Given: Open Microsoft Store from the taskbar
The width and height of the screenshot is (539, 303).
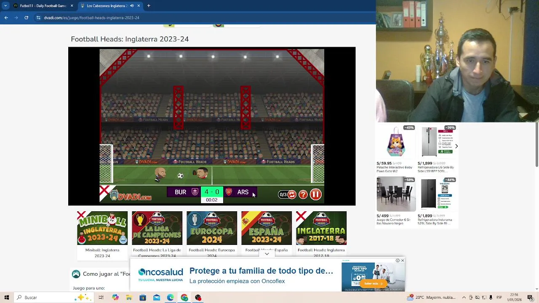Looking at the screenshot, I should tap(143, 298).
